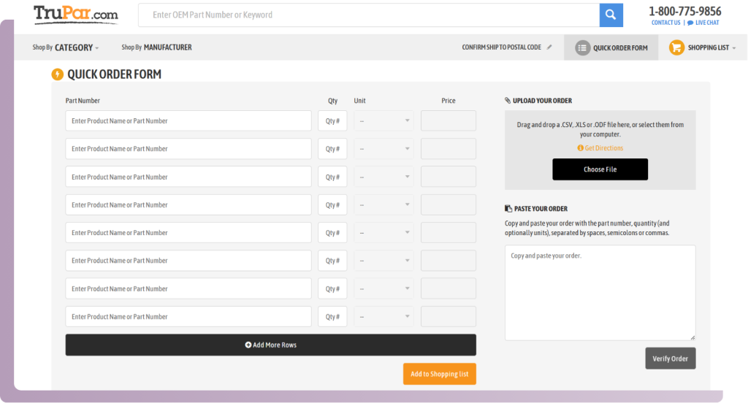This screenshot has width=748, height=403.
Task: Click the TruPar.com logo
Action: coord(75,14)
